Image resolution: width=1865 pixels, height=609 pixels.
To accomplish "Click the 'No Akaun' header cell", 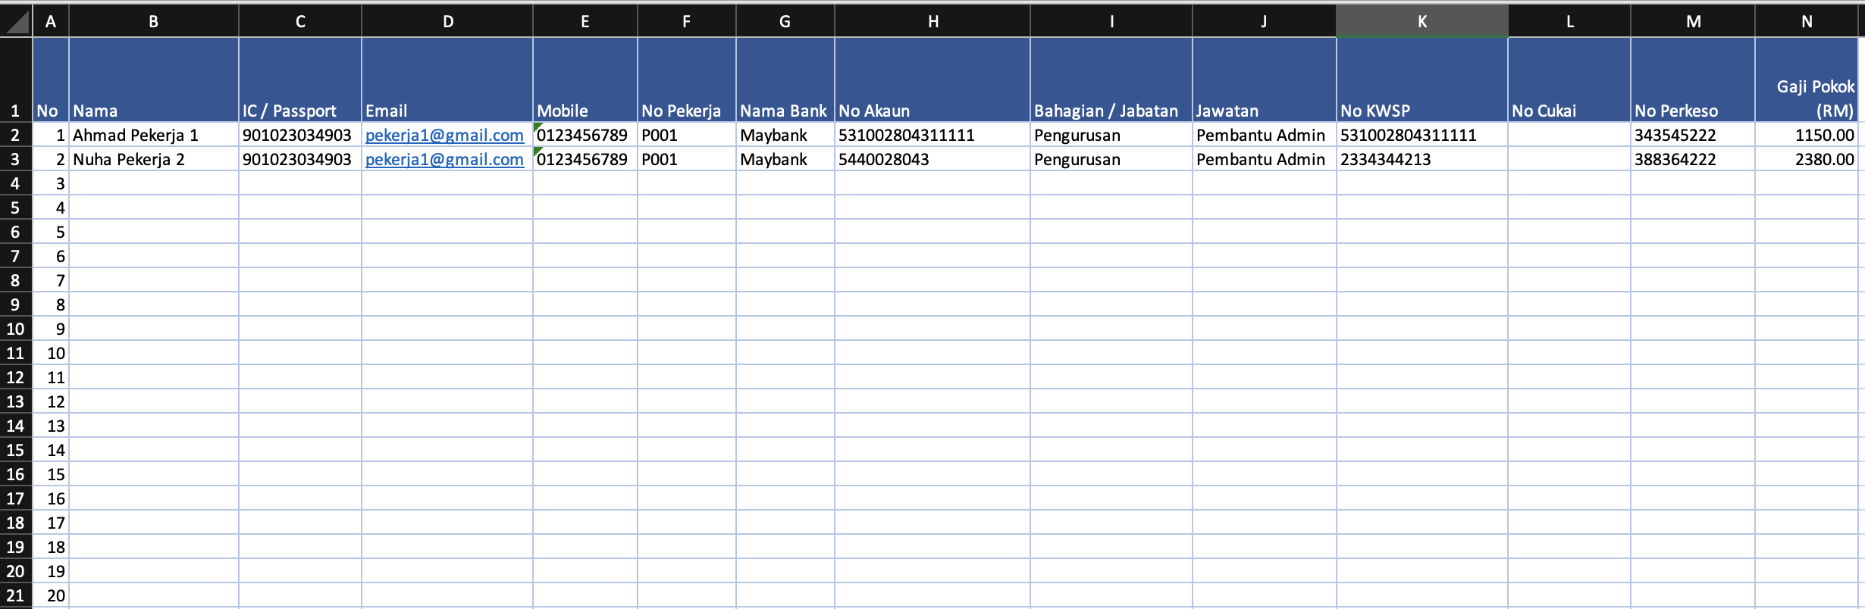I will pos(932,80).
